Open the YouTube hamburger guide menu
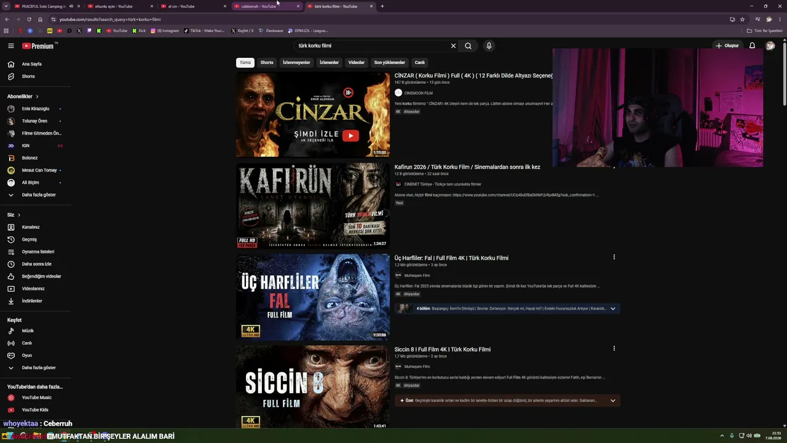The height and width of the screenshot is (443, 787). pos(10,46)
